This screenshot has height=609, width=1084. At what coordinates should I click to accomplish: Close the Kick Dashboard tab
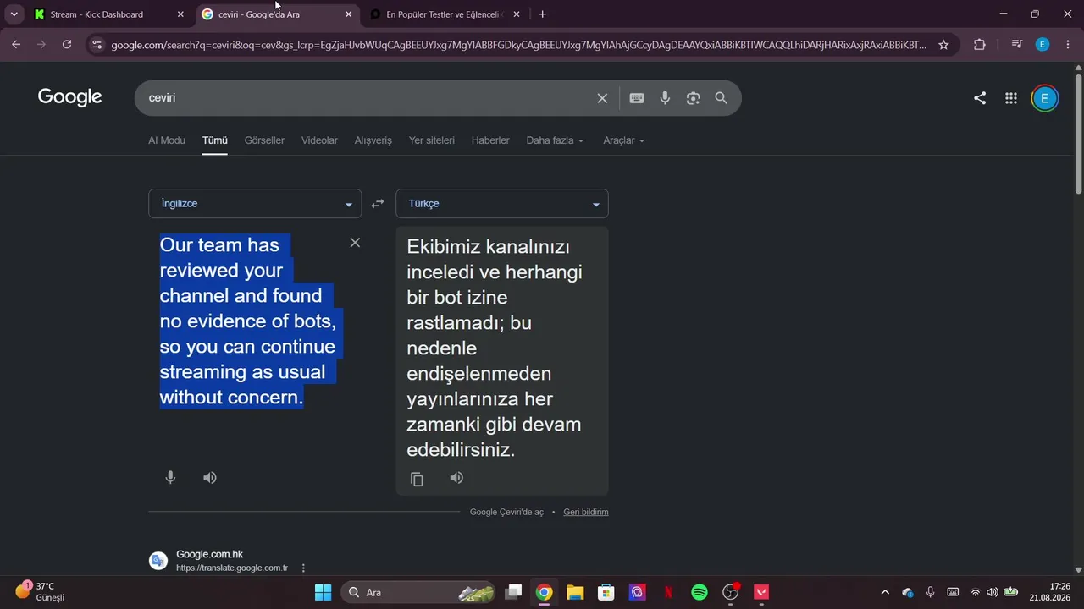(x=180, y=14)
